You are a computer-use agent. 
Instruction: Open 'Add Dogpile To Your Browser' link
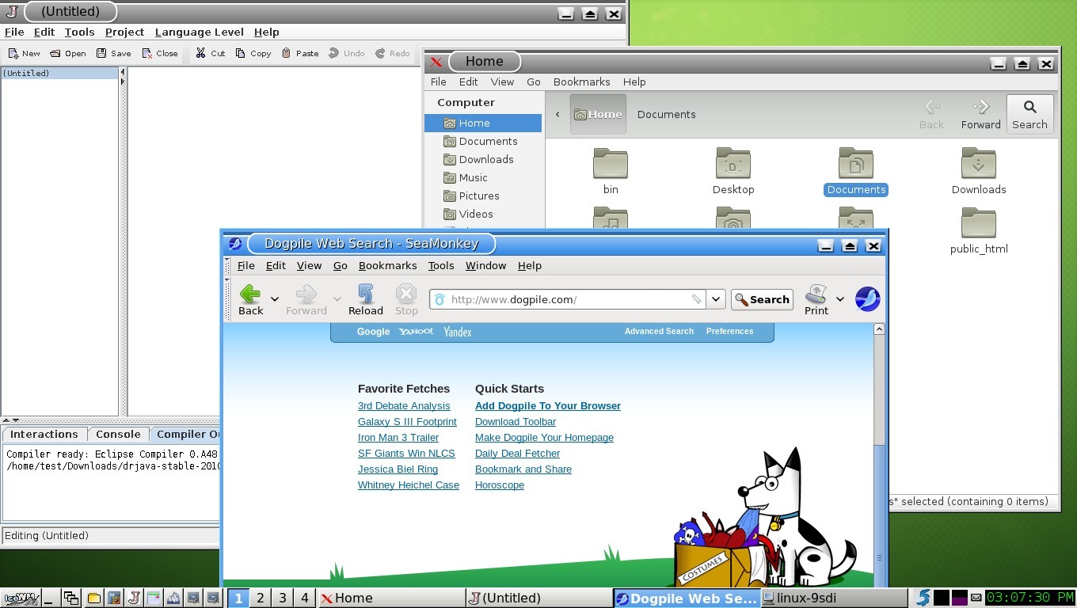click(x=548, y=405)
